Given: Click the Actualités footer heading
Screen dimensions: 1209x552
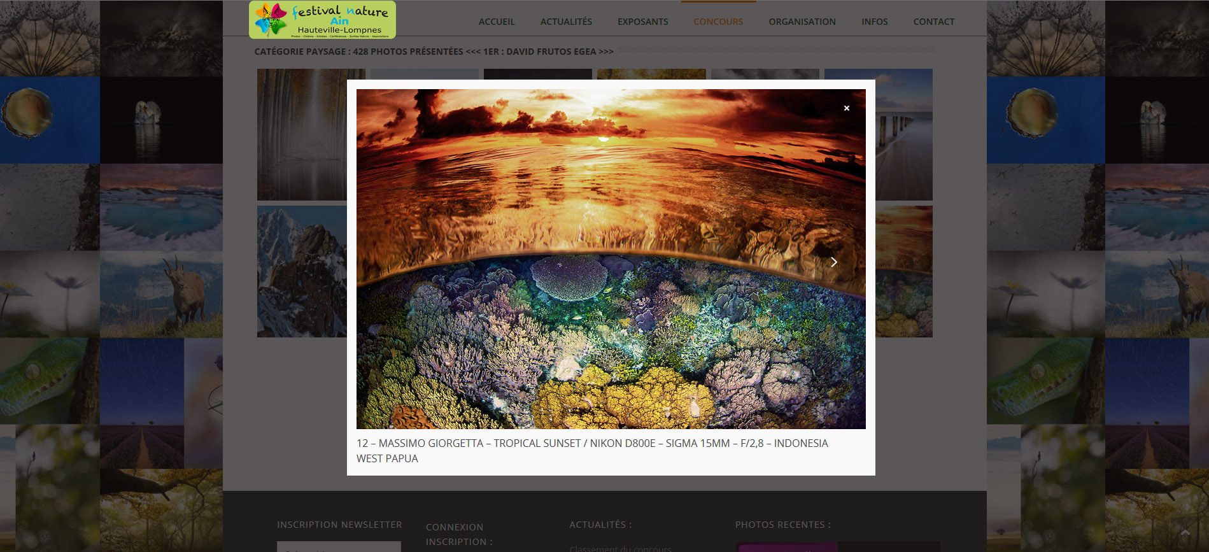Looking at the screenshot, I should click(600, 525).
